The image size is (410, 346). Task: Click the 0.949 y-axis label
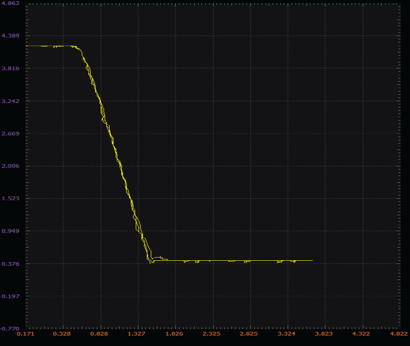[10, 231]
